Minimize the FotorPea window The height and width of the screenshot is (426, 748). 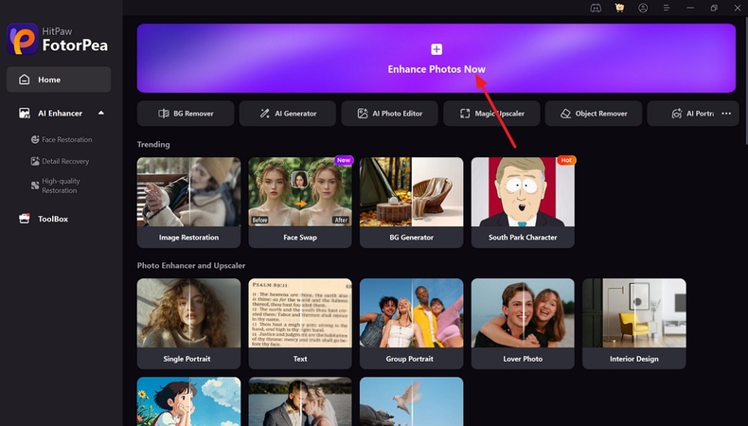click(x=690, y=9)
